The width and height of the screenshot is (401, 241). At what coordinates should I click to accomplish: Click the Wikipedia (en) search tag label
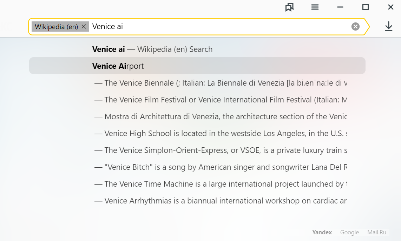pyautogui.click(x=56, y=27)
